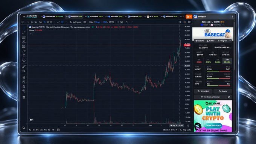The height and width of the screenshot is (144, 256).
Task: Add Basecat to Watchlist
Action: 203,91
